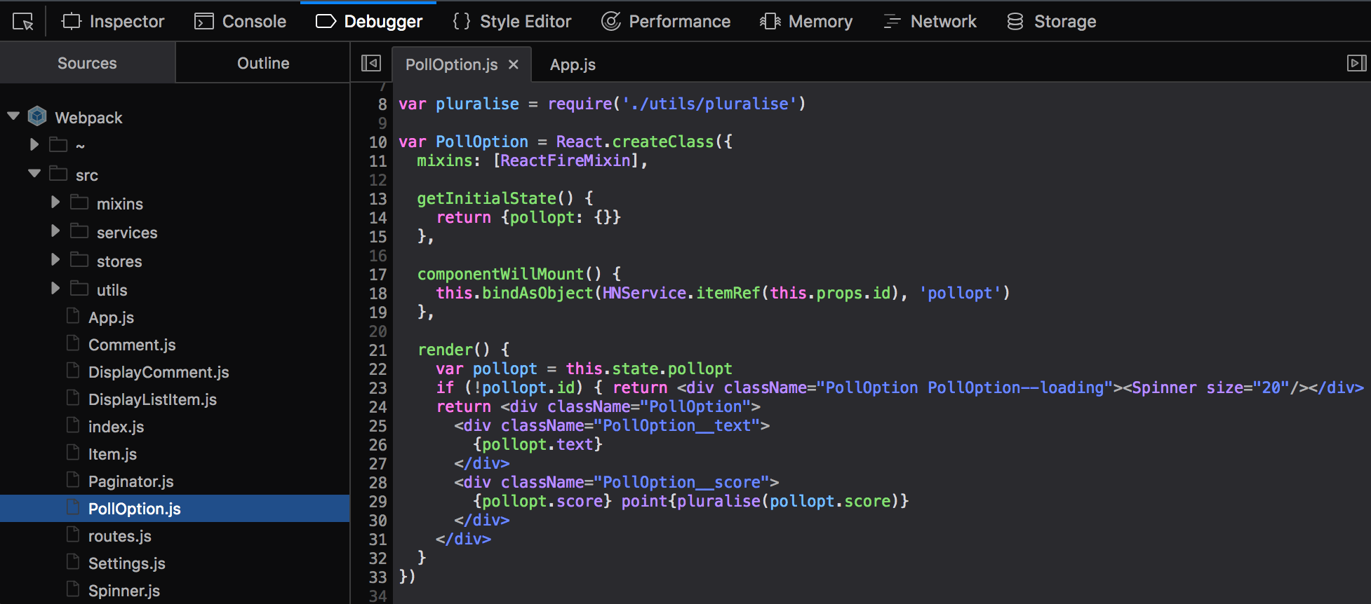Switch to the Console panel
Viewport: 1371px width, 604px height.
pos(240,22)
